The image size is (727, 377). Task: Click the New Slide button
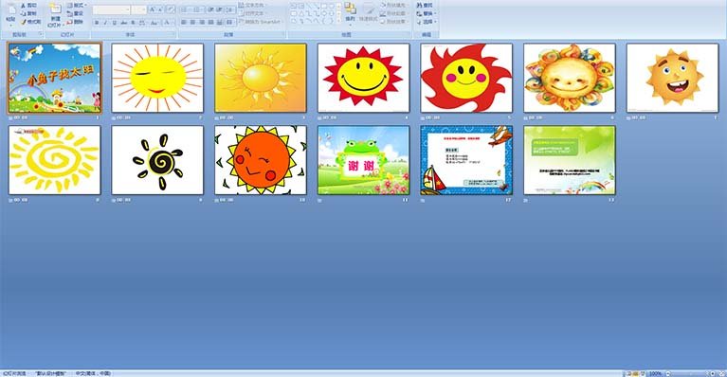[55, 14]
